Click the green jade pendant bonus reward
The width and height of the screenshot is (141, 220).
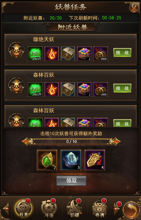click(47, 160)
